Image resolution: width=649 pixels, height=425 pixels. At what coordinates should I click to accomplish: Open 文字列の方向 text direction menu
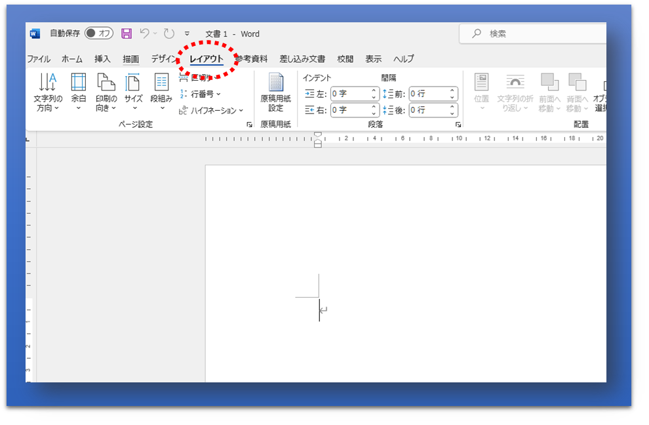48,92
